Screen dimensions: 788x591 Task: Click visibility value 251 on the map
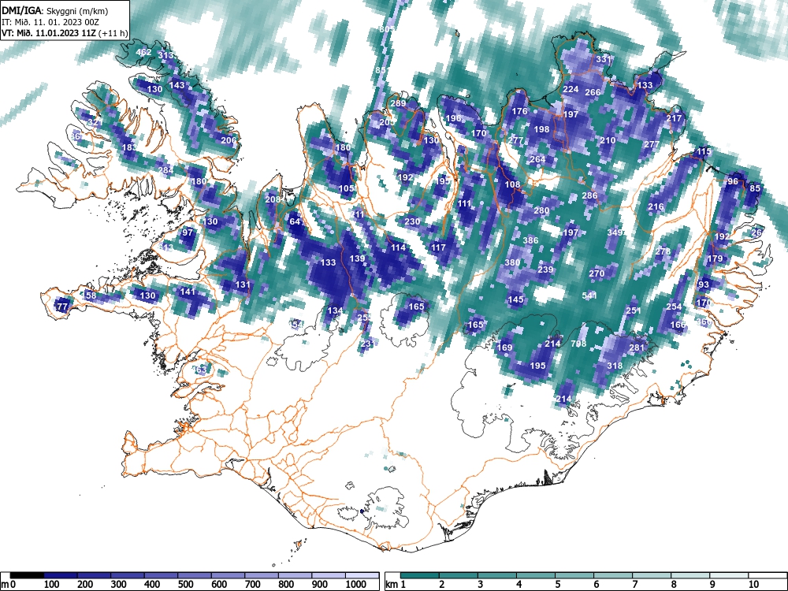click(634, 310)
